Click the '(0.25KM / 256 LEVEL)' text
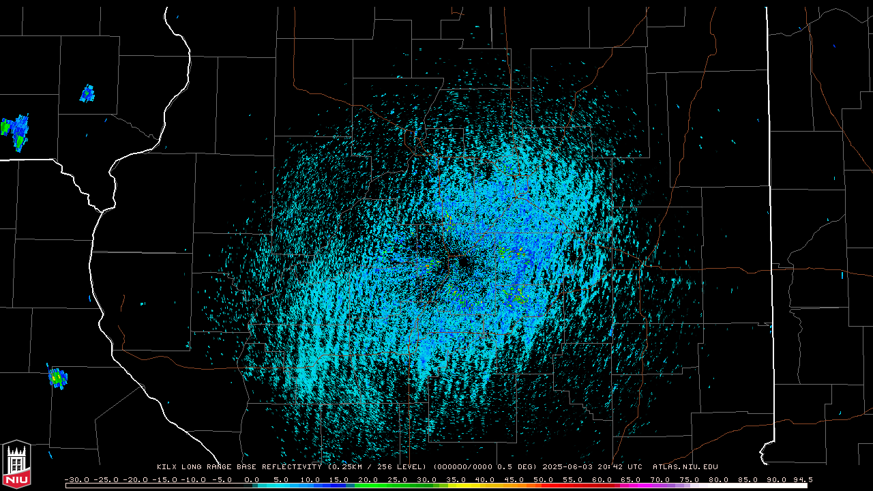873x491 pixels. click(378, 467)
